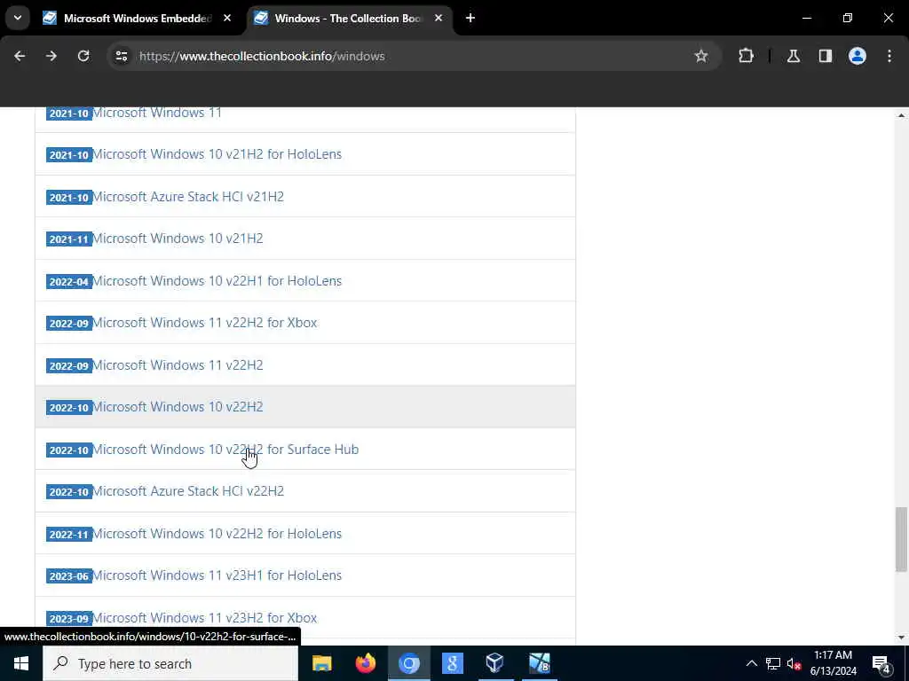909x681 pixels.
Task: Open the blue Google app taskbar icon
Action: click(452, 663)
